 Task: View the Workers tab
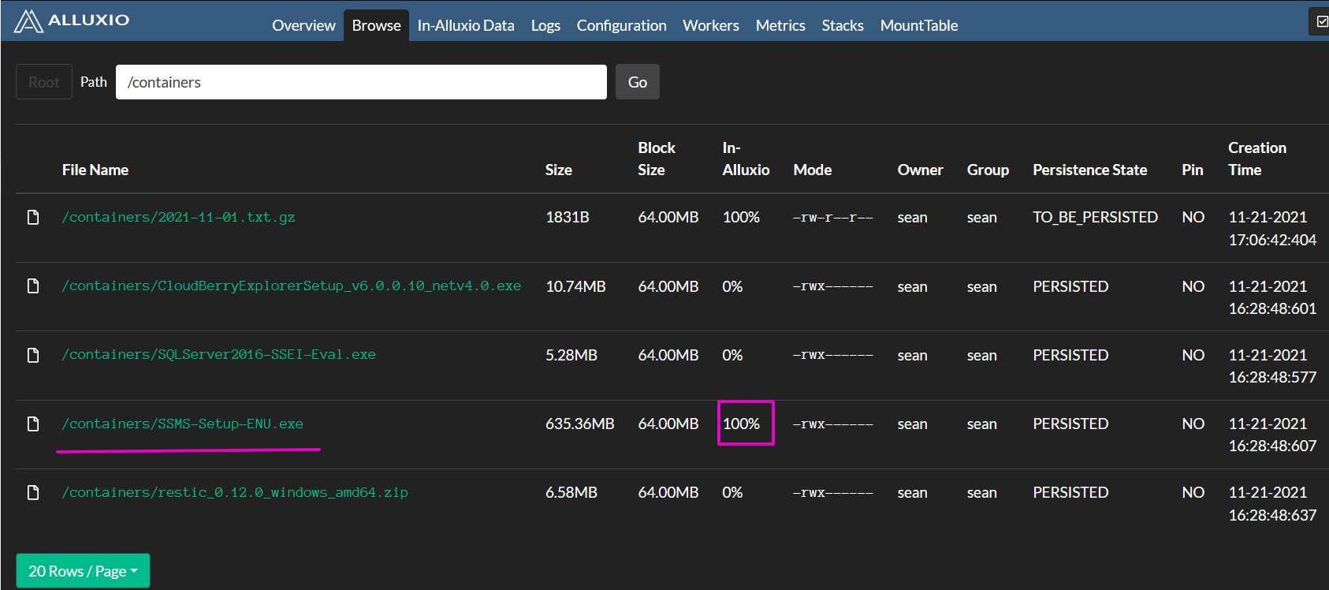pyautogui.click(x=711, y=25)
